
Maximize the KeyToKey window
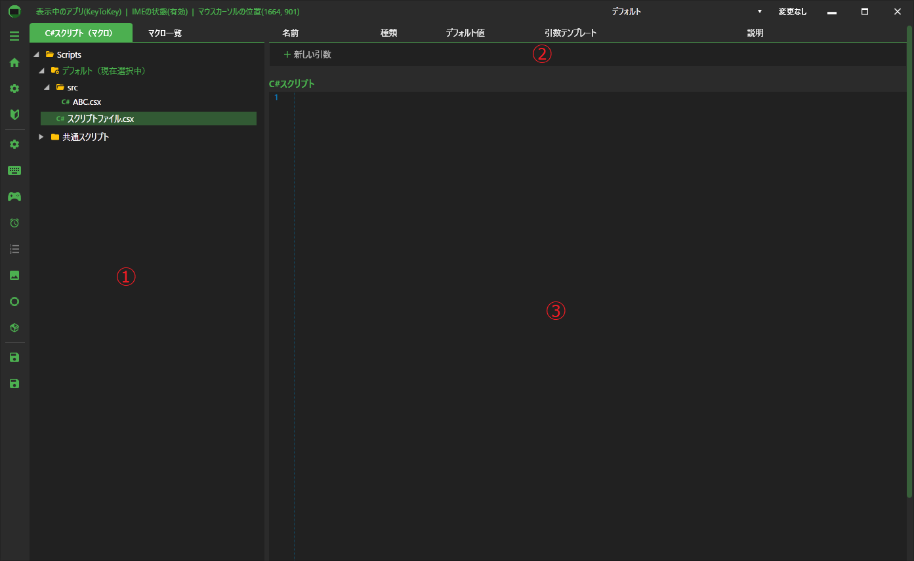coord(865,12)
